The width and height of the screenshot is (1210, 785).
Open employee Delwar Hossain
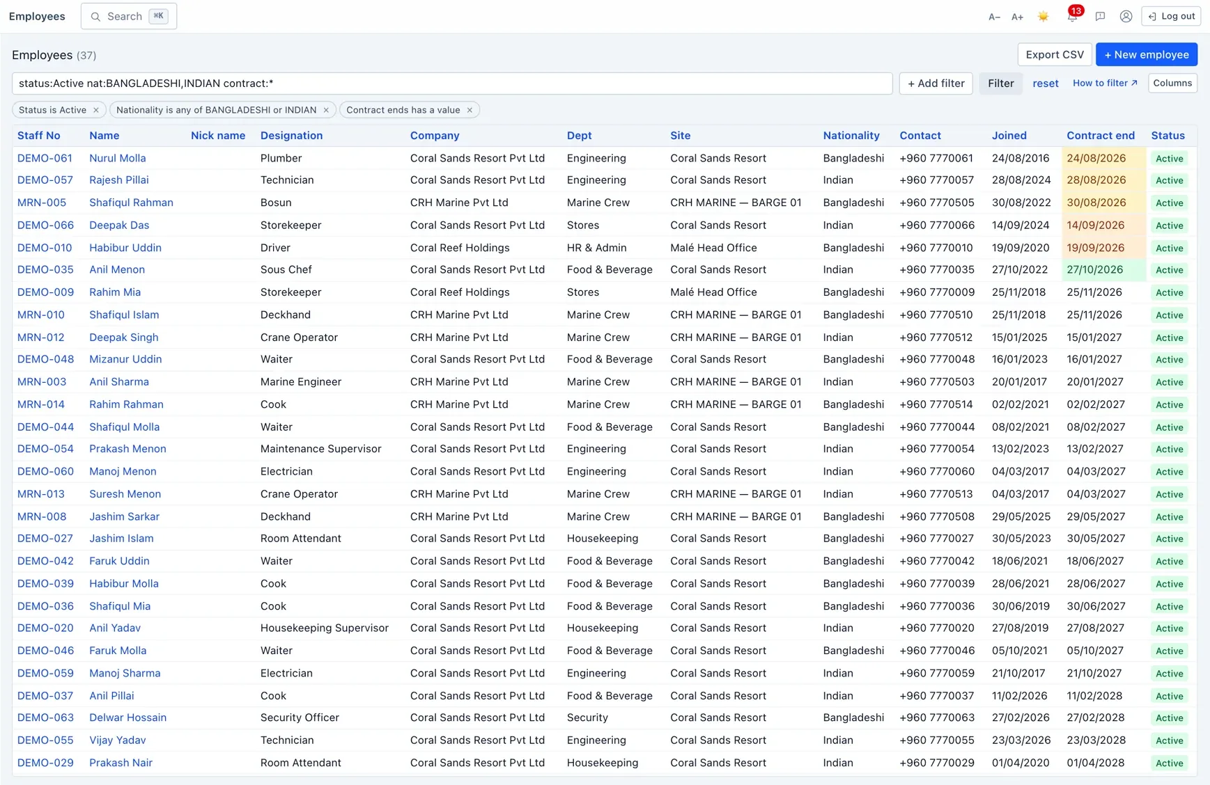click(127, 718)
